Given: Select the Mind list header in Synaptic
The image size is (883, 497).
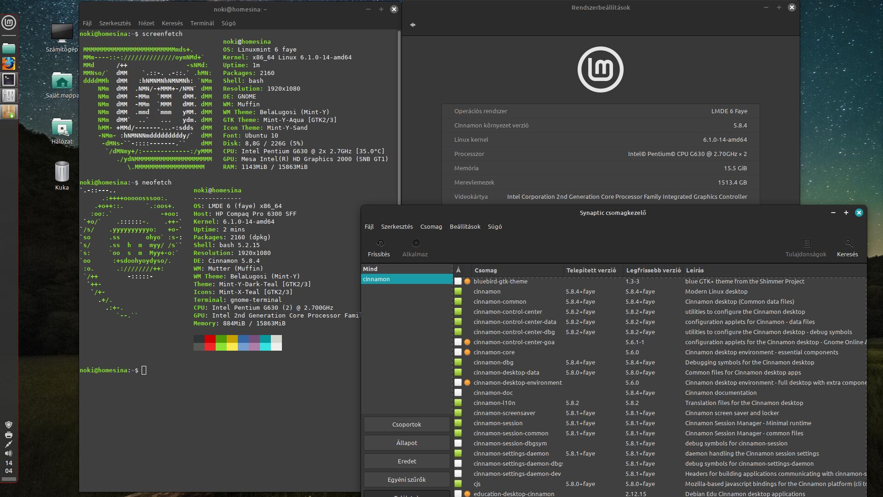Looking at the screenshot, I should [x=407, y=269].
